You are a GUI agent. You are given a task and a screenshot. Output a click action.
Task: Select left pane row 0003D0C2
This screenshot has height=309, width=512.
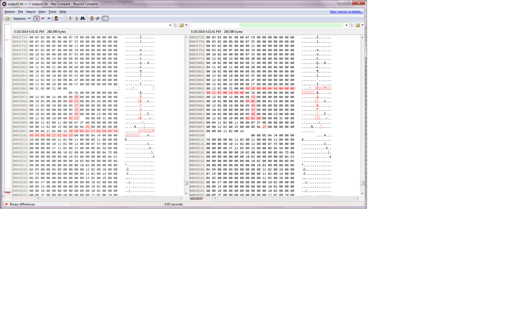(x=84, y=118)
